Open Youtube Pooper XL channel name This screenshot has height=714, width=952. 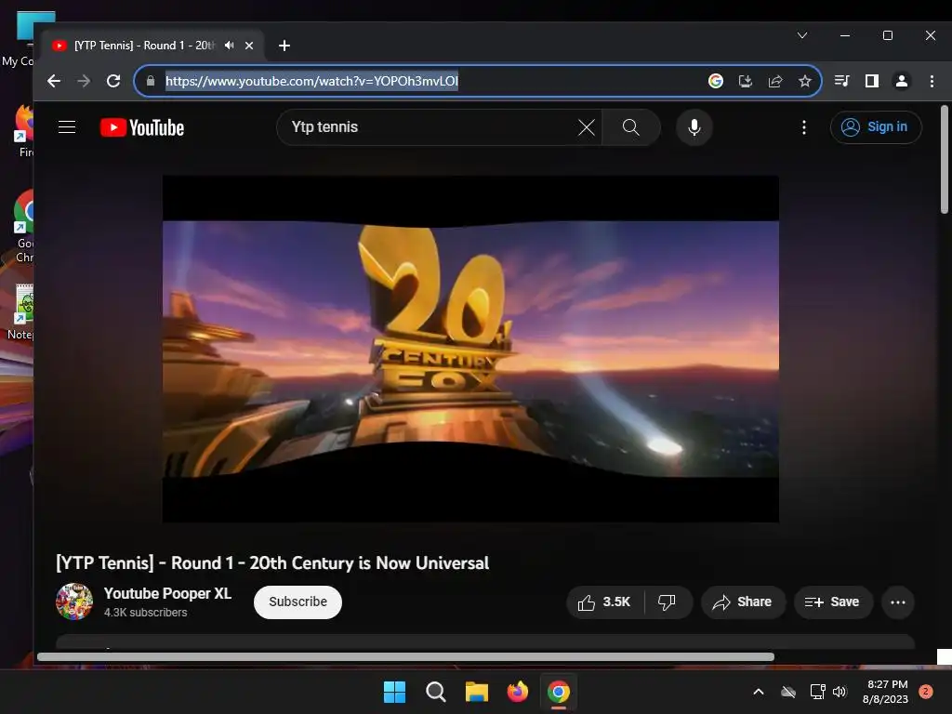(x=167, y=593)
